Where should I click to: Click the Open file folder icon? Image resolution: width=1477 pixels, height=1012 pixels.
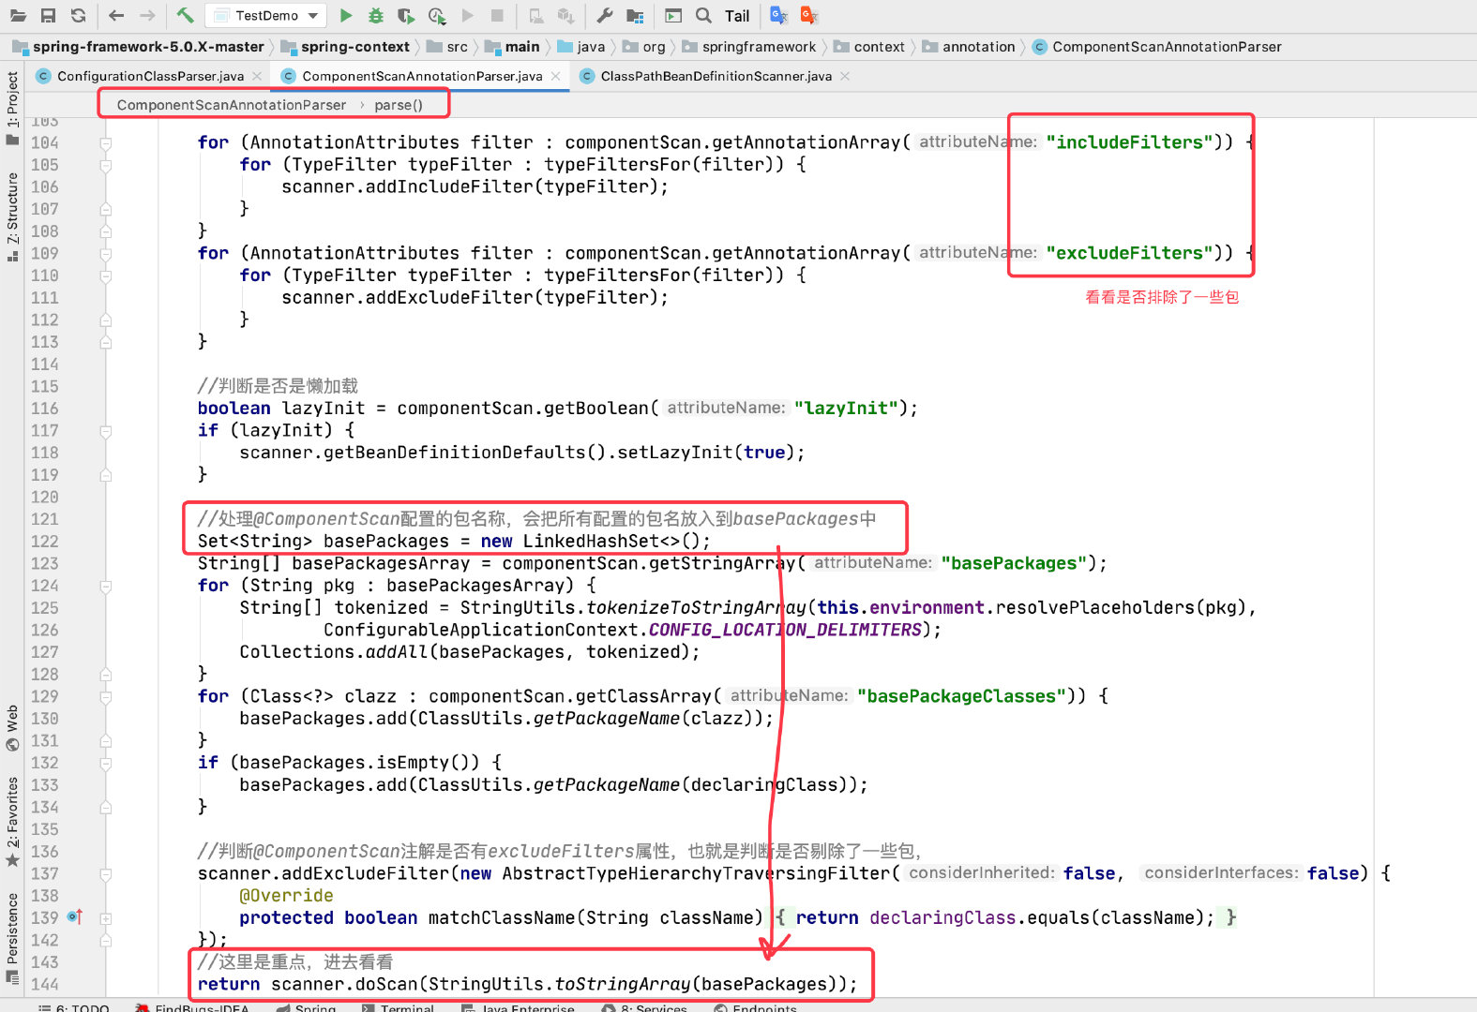[18, 15]
